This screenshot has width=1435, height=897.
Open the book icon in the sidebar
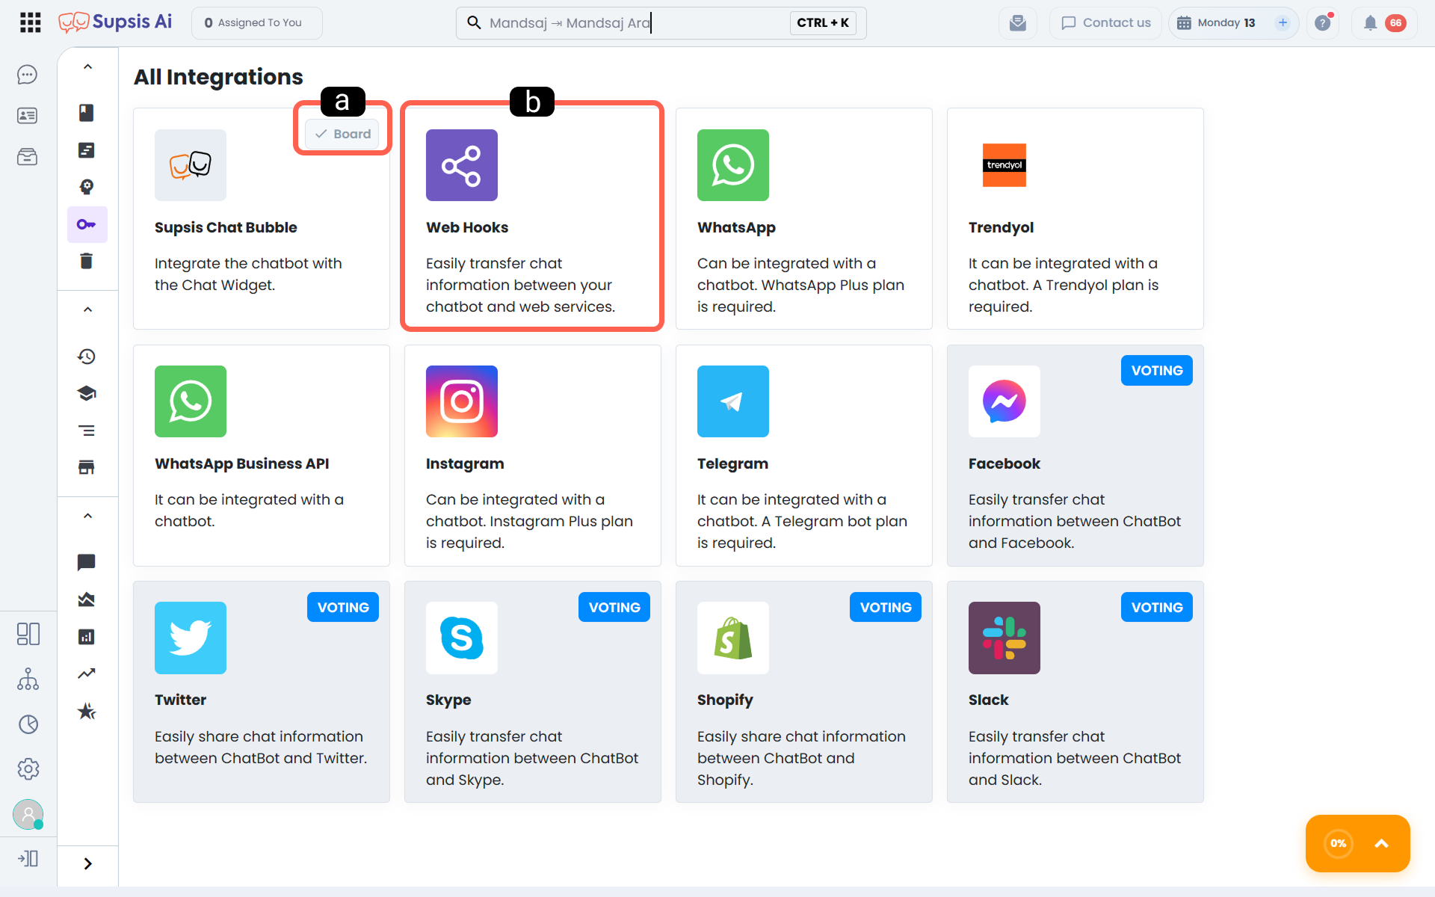click(x=87, y=113)
